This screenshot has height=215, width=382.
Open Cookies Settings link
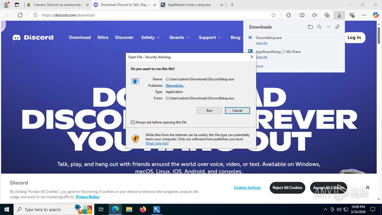point(247,188)
